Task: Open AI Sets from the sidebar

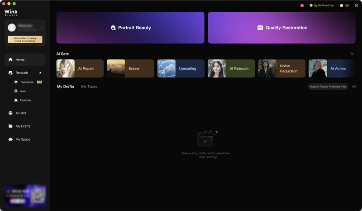Action: (x=20, y=113)
